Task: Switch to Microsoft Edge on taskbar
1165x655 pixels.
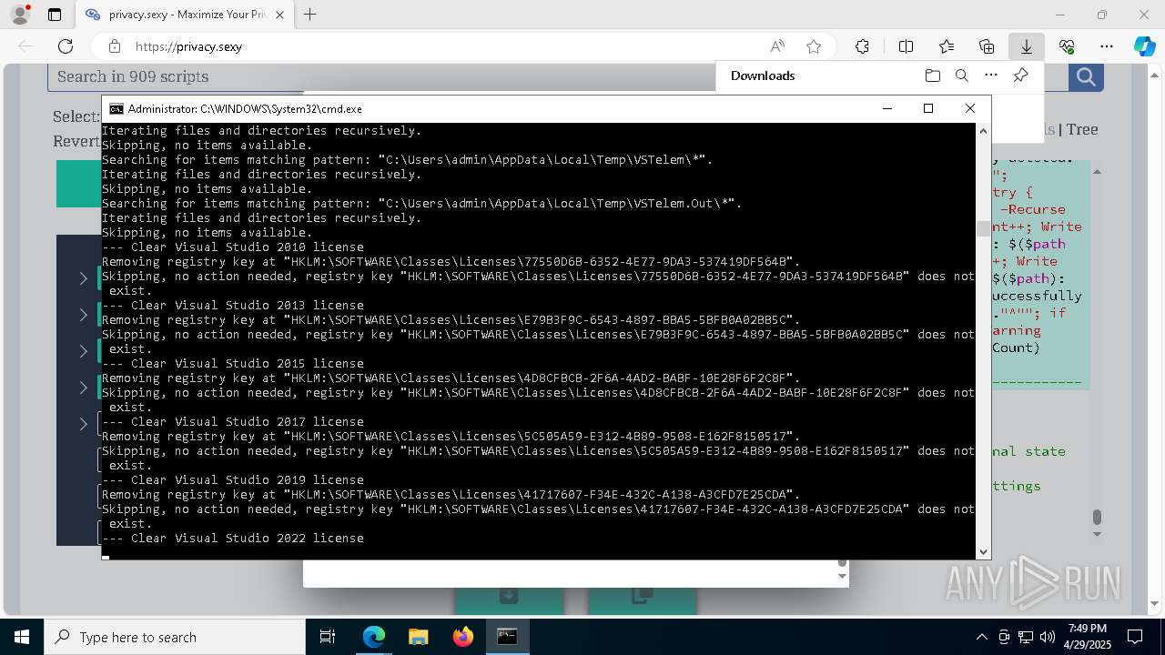Action: [374, 637]
